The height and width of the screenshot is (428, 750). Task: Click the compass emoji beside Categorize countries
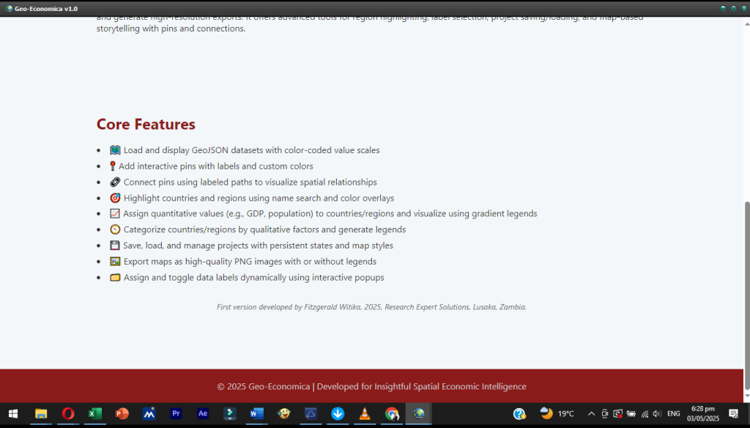tap(115, 229)
